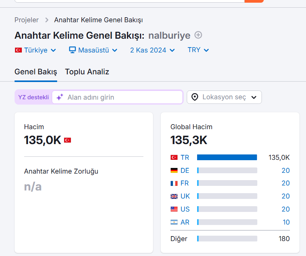This screenshot has height=256, width=306.
Task: Open the Türkiye country dropdown
Action: pyautogui.click(x=36, y=50)
